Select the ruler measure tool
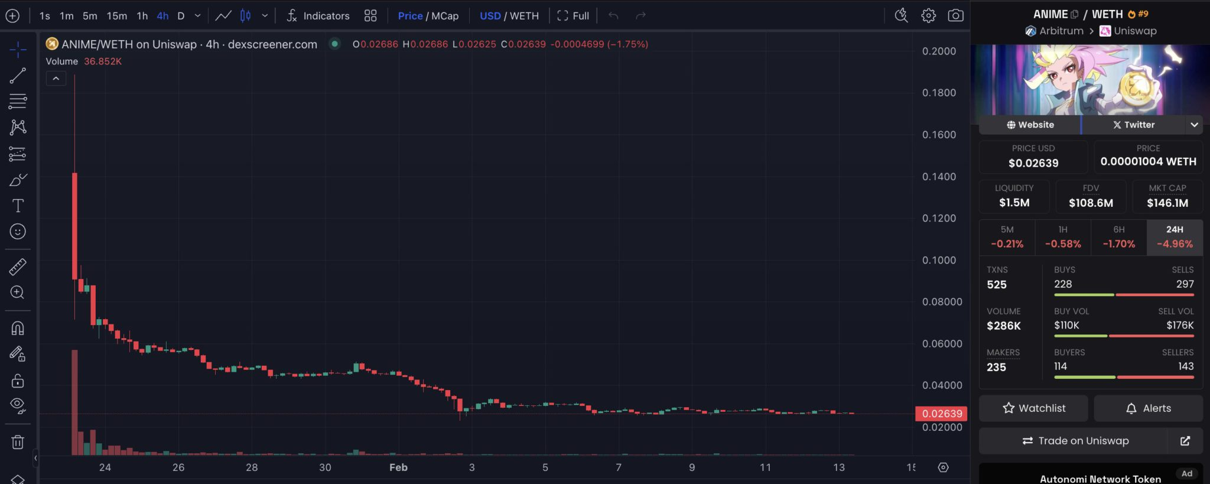The image size is (1210, 484). point(18,267)
